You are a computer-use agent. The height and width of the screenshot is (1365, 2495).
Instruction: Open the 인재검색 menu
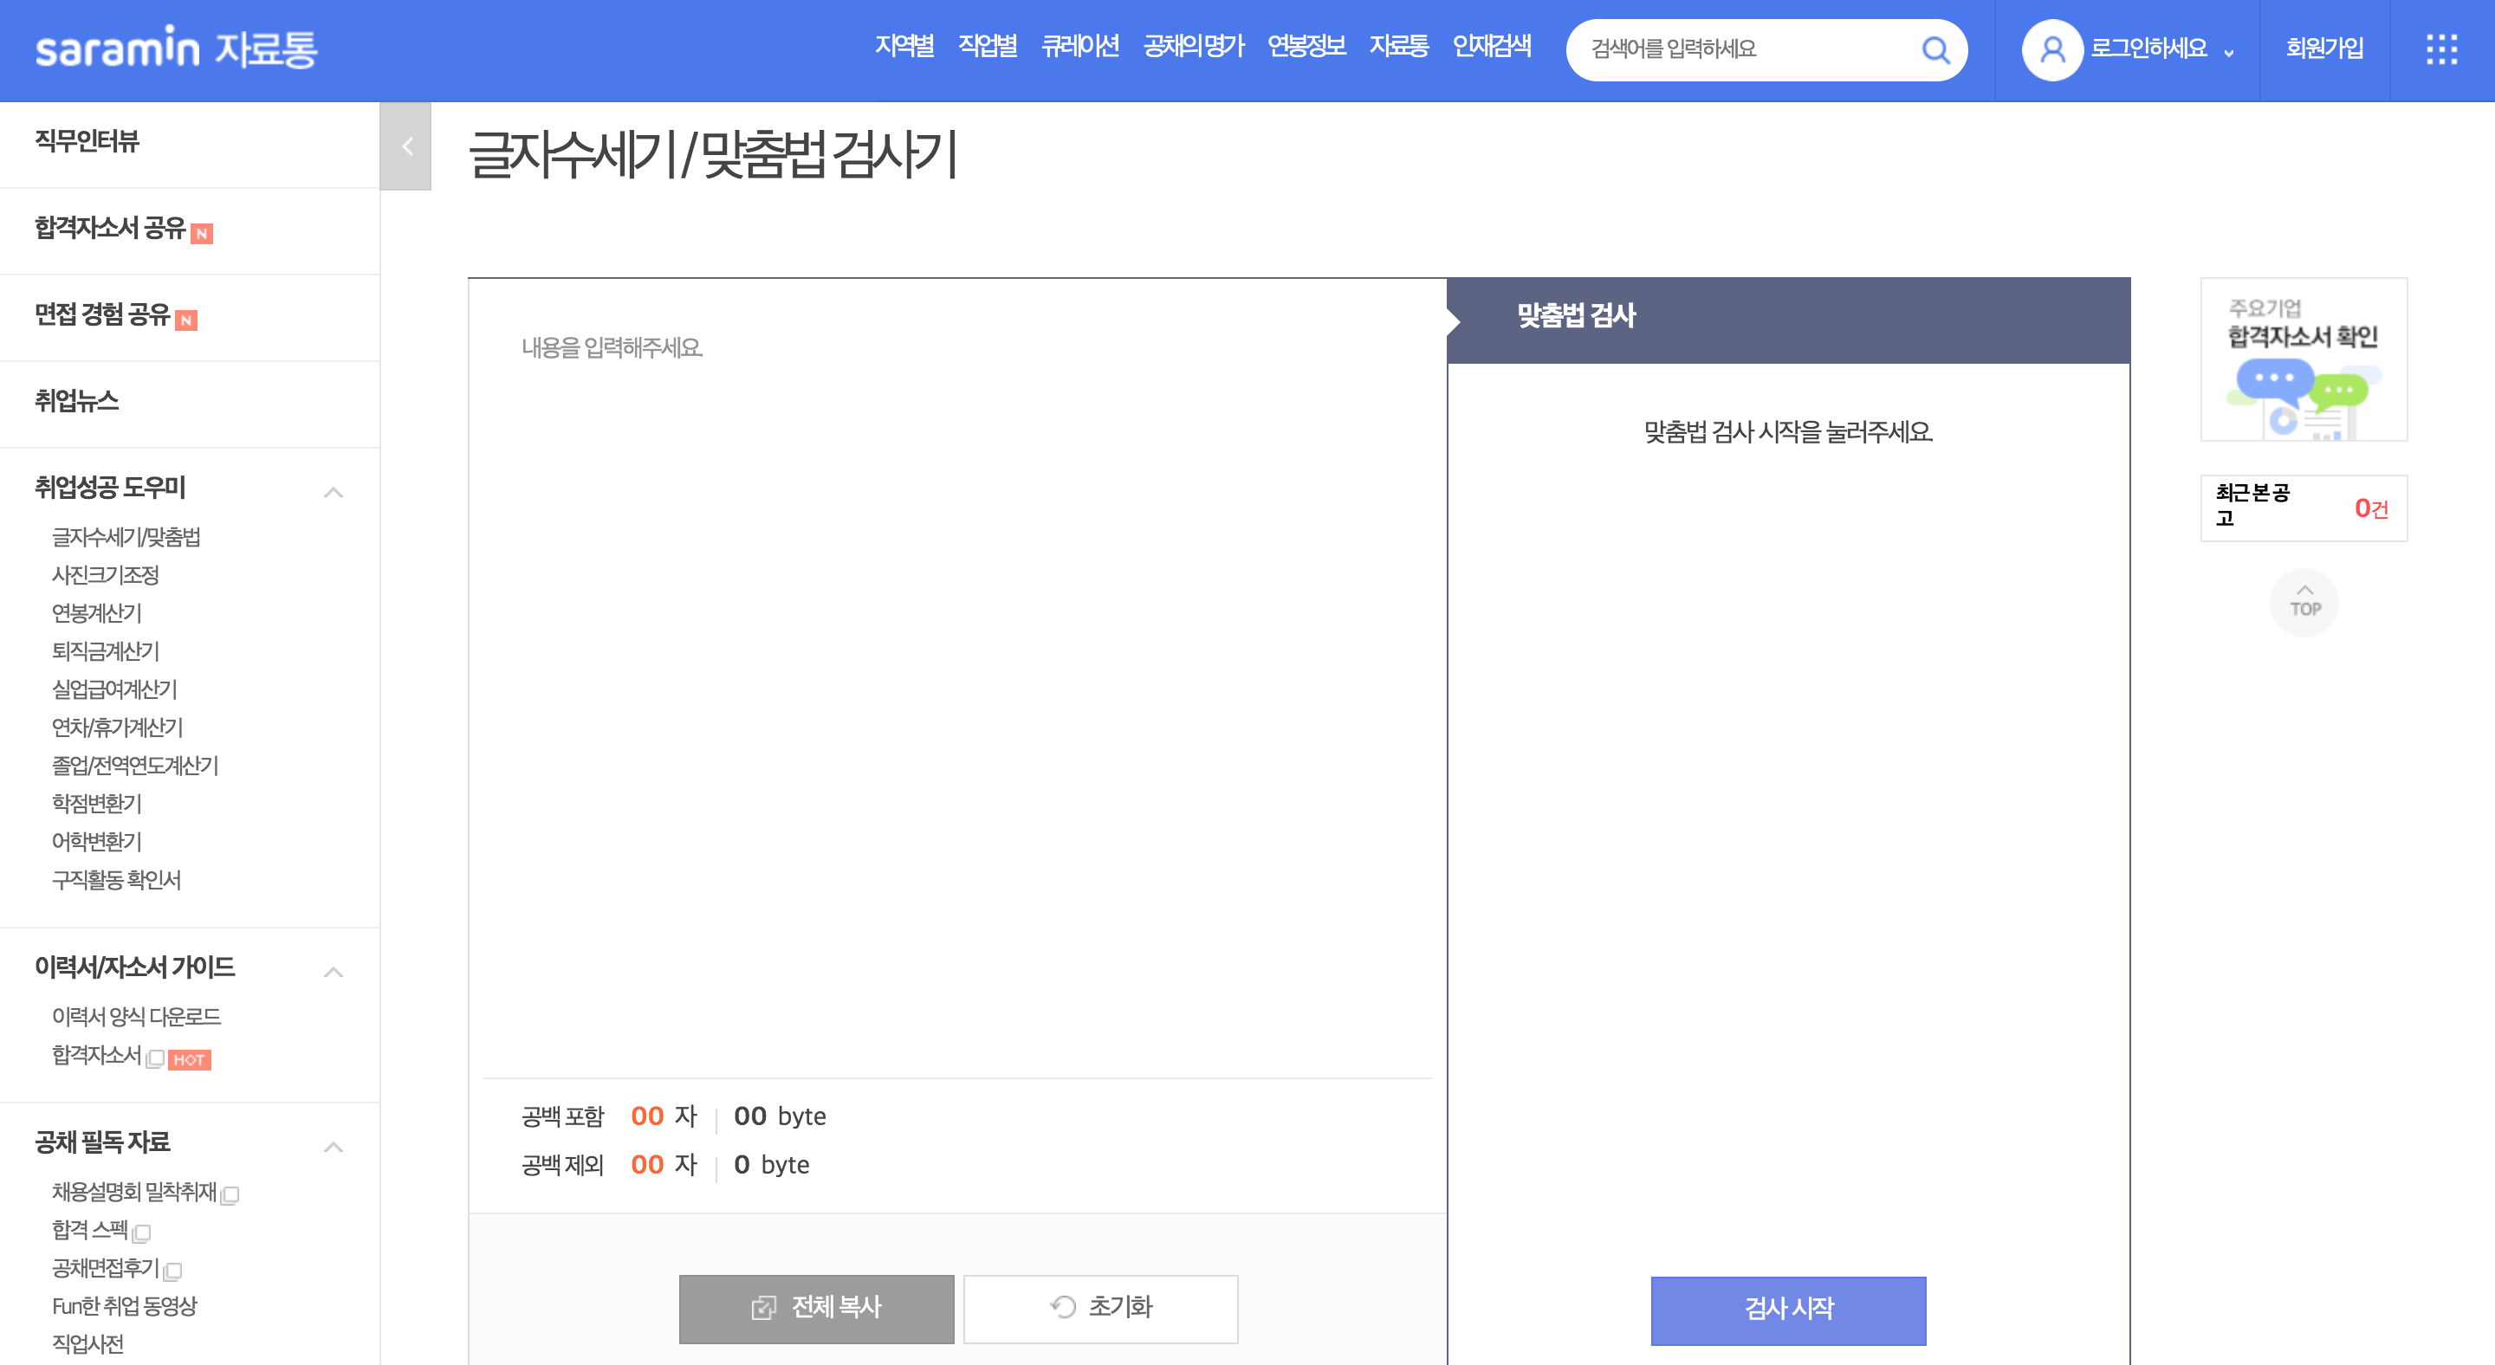[1492, 47]
